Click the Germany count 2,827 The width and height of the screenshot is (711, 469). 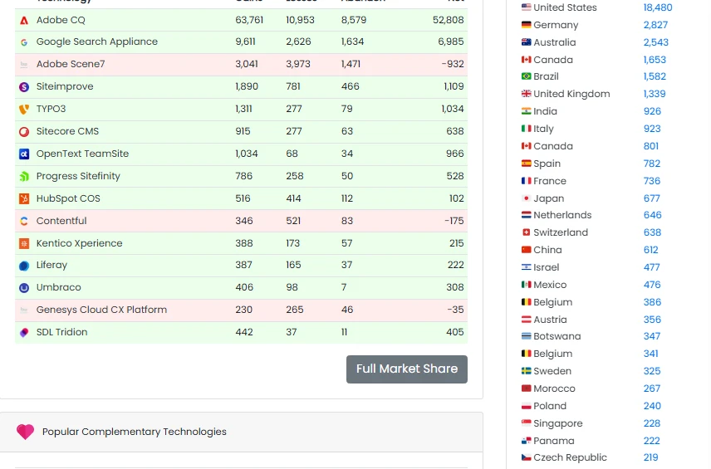point(655,25)
